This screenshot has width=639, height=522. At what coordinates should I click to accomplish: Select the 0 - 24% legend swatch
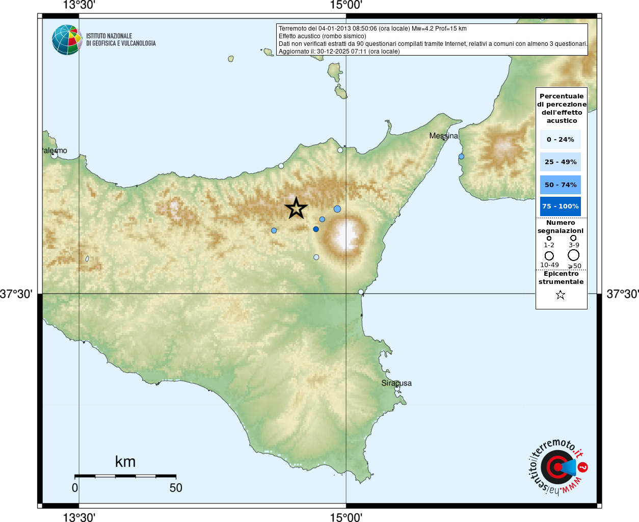tap(561, 139)
